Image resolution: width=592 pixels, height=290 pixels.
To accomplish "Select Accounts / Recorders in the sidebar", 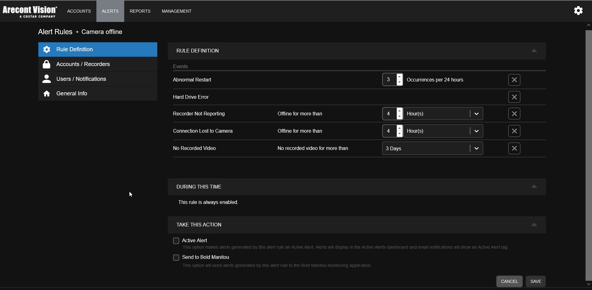I will (98, 64).
